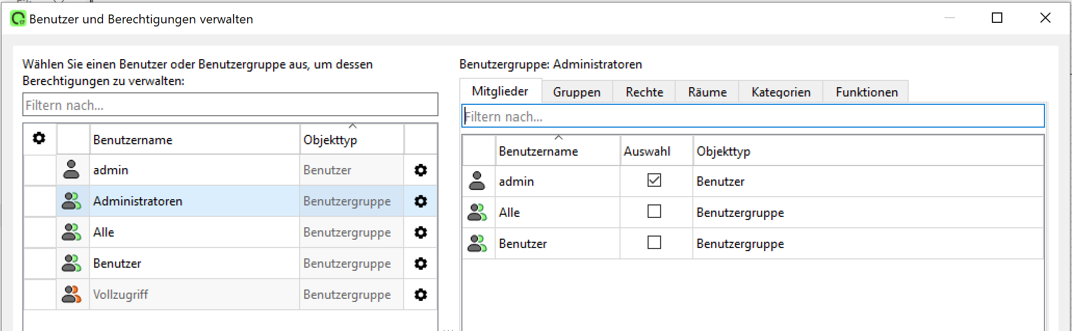Switch to the Gruppen tab
The width and height of the screenshot is (1072, 331).
(x=577, y=92)
